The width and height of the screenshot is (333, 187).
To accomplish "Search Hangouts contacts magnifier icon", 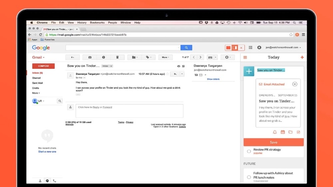I will (60, 101).
